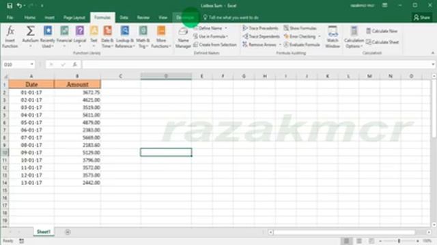This screenshot has height=245, width=437.
Task: Click Error Checking
Action: 300,36
